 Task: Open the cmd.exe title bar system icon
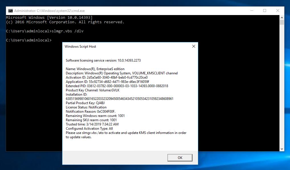click(x=10, y=11)
